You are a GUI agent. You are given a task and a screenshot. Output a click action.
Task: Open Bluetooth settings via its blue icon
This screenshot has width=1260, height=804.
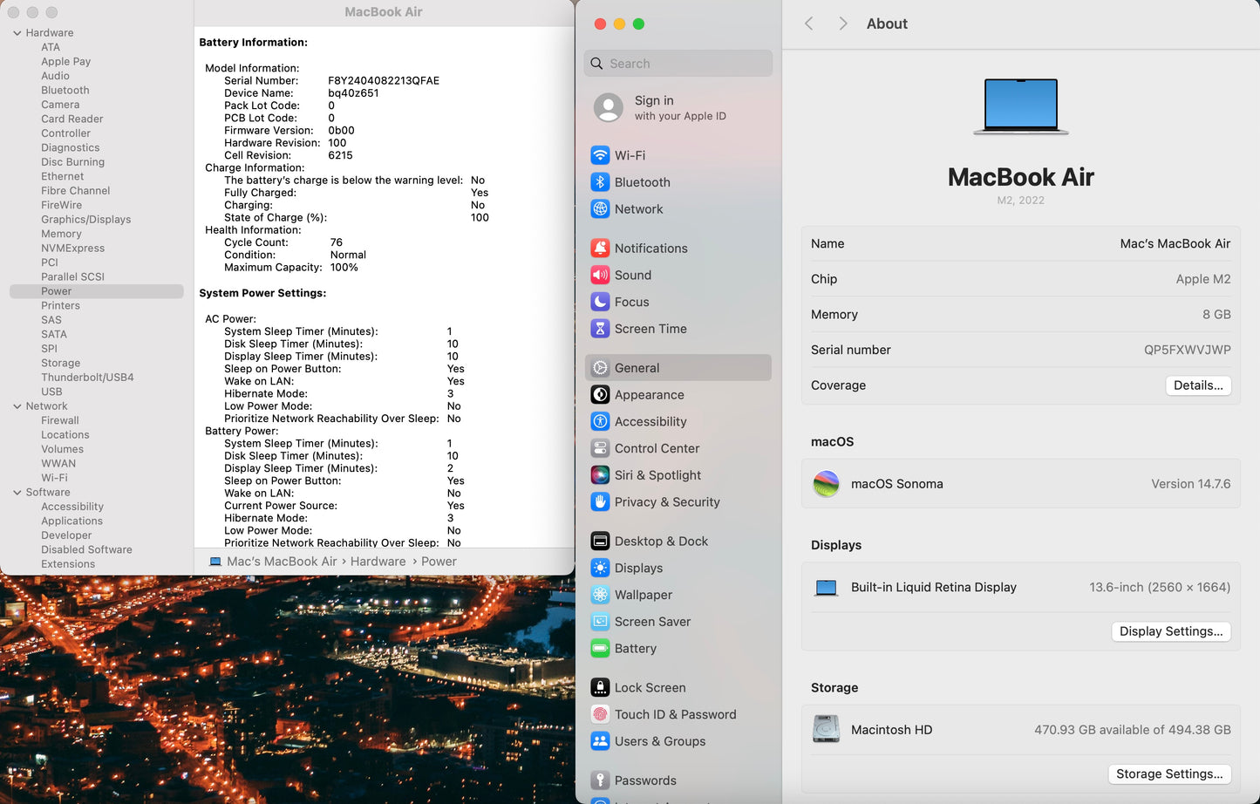(x=600, y=182)
